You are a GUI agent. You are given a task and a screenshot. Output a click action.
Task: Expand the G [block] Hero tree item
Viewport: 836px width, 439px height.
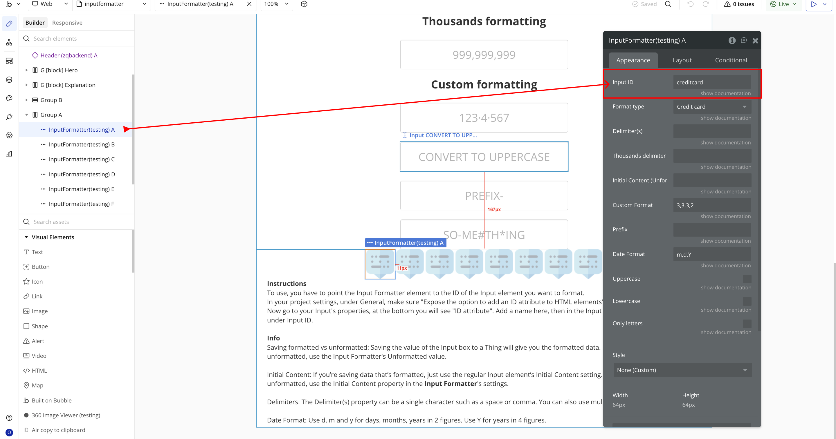point(27,70)
